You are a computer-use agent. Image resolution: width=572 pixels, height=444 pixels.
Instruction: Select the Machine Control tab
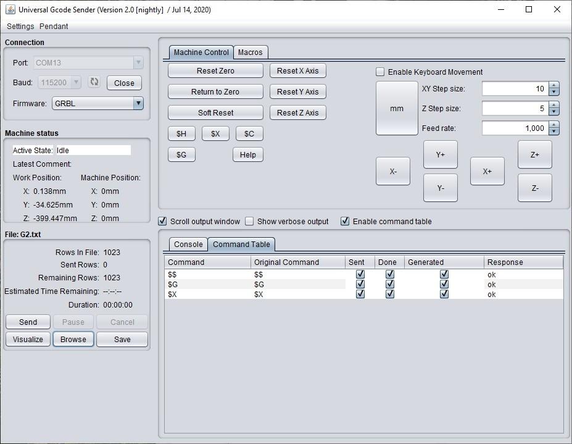(x=201, y=52)
